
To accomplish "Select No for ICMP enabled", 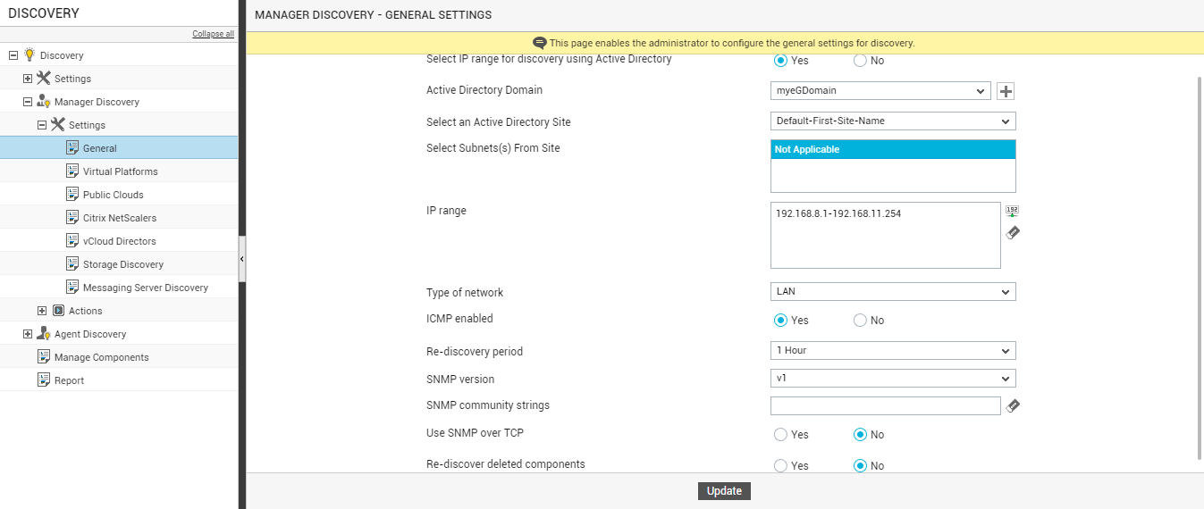I will click(x=860, y=320).
